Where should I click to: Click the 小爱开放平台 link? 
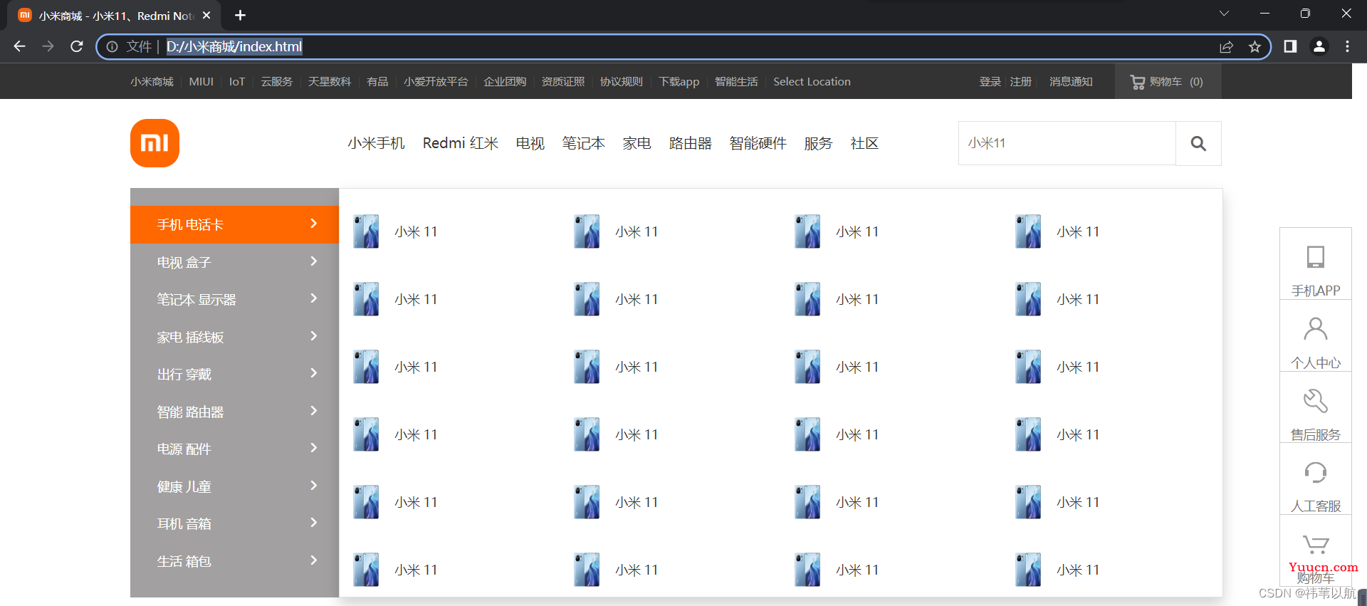click(436, 82)
